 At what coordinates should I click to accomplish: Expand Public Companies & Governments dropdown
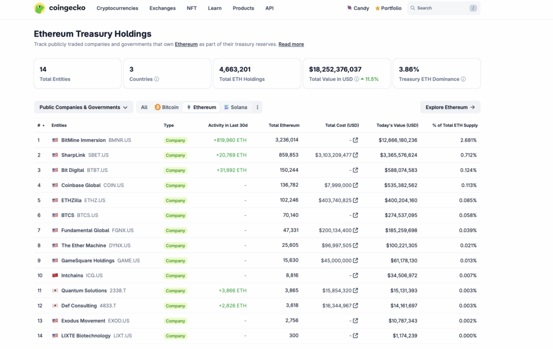tap(83, 108)
